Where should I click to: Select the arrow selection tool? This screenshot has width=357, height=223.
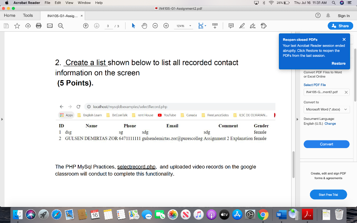pos(134,25)
